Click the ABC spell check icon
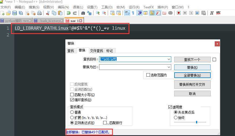The image size is (235, 136). point(218,13)
